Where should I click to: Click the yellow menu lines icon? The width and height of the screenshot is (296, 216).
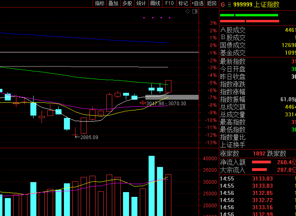click(229, 5)
